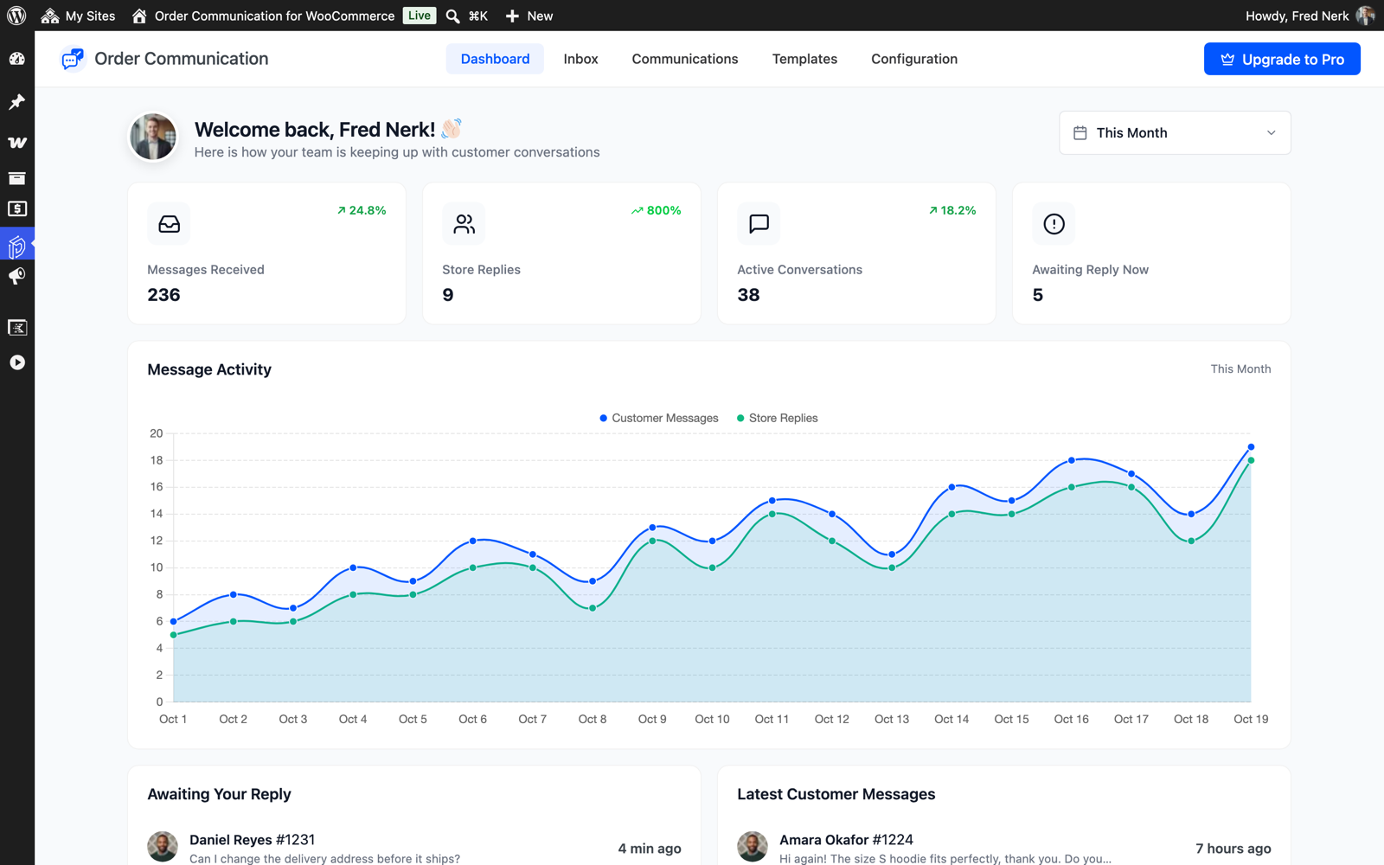Open the WordPress Dashboard sidebar icon
1384x865 pixels.
point(17,59)
